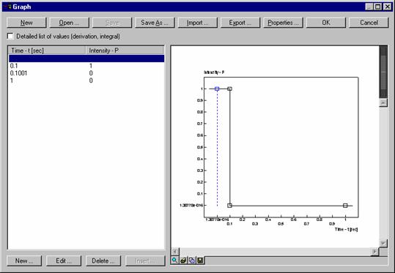The width and height of the screenshot is (395, 273).
Task: Click the Import button
Action: 198,23
